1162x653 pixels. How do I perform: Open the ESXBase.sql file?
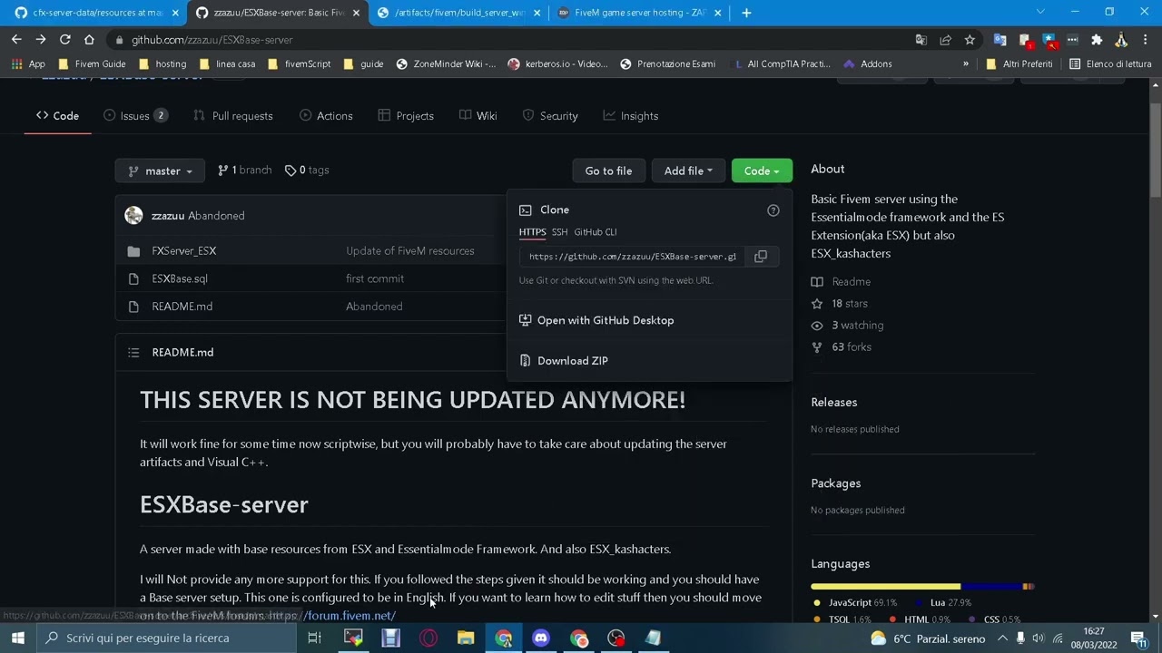click(180, 278)
